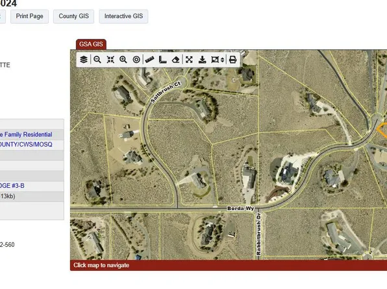
Task: Click the Borda Wy road label
Action: [x=241, y=209]
